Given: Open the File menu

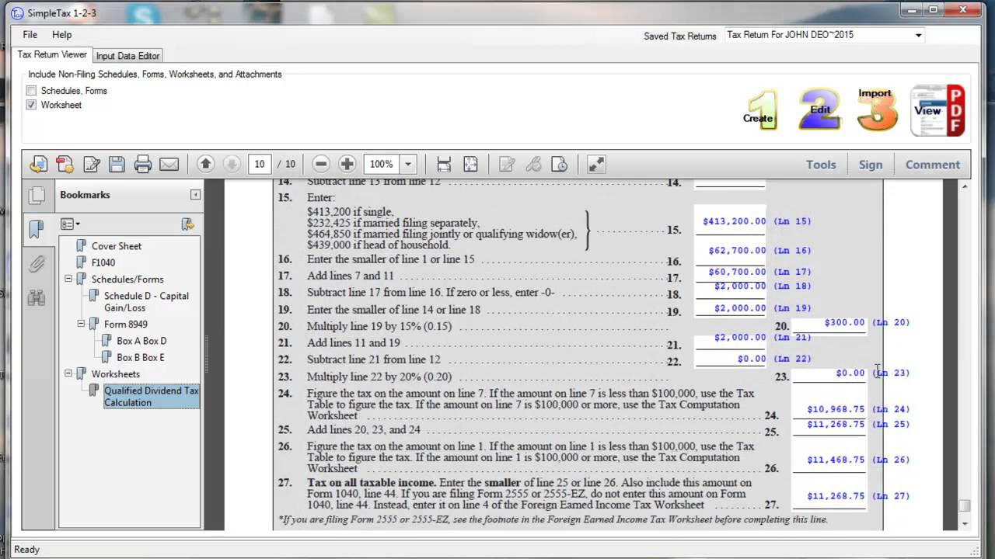Looking at the screenshot, I should pos(30,34).
